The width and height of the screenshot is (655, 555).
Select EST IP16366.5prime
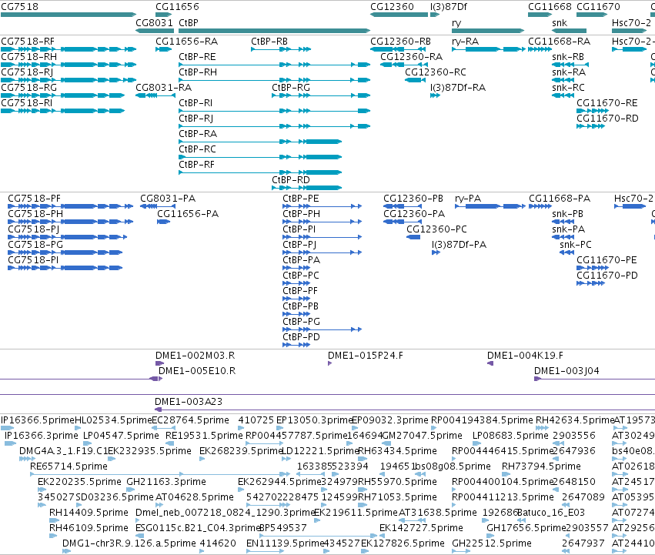pos(8,428)
